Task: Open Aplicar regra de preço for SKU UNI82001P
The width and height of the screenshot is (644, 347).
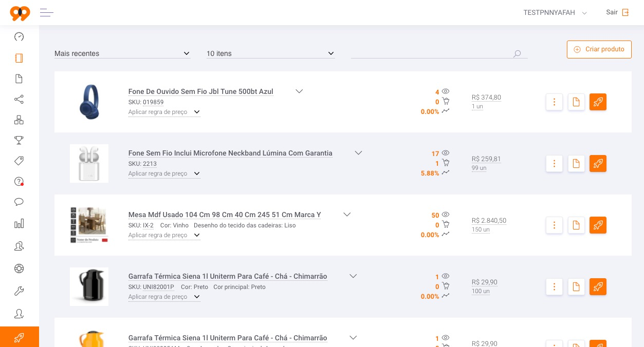Action: coord(164,297)
